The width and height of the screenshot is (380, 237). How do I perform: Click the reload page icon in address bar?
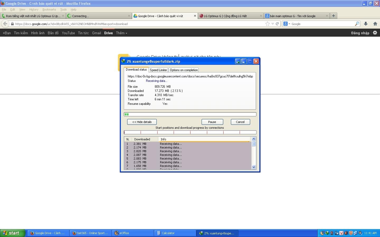point(277,24)
